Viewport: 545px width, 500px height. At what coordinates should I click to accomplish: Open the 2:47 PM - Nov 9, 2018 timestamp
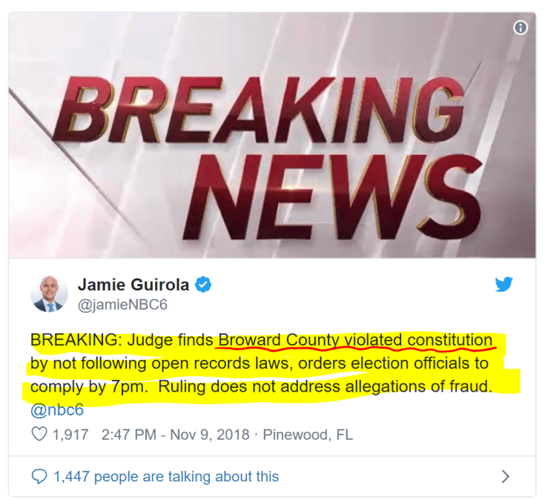[175, 435]
